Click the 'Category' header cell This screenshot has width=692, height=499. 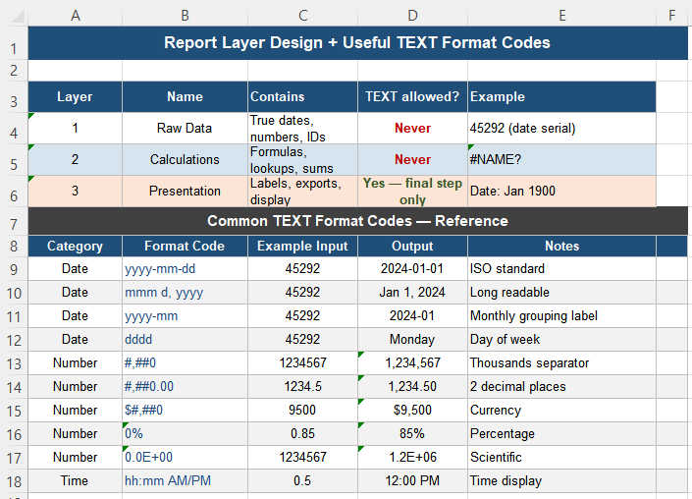pos(75,246)
